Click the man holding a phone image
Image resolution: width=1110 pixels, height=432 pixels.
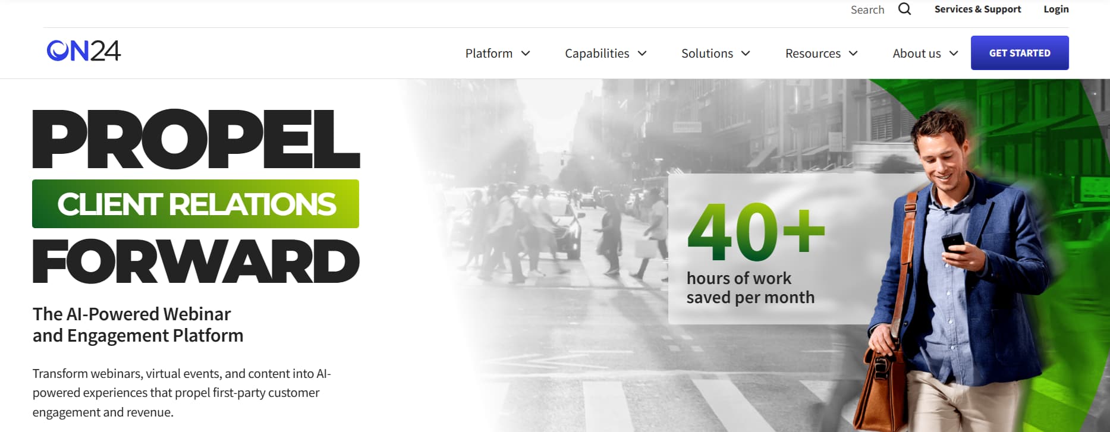click(x=957, y=267)
